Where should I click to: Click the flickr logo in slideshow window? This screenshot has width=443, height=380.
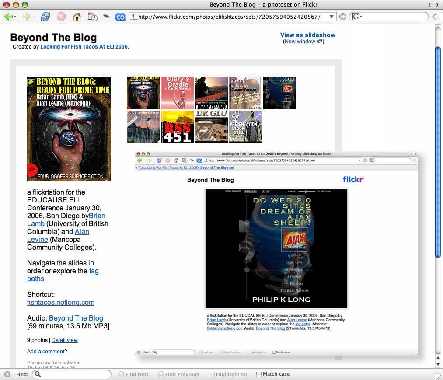coord(353,179)
